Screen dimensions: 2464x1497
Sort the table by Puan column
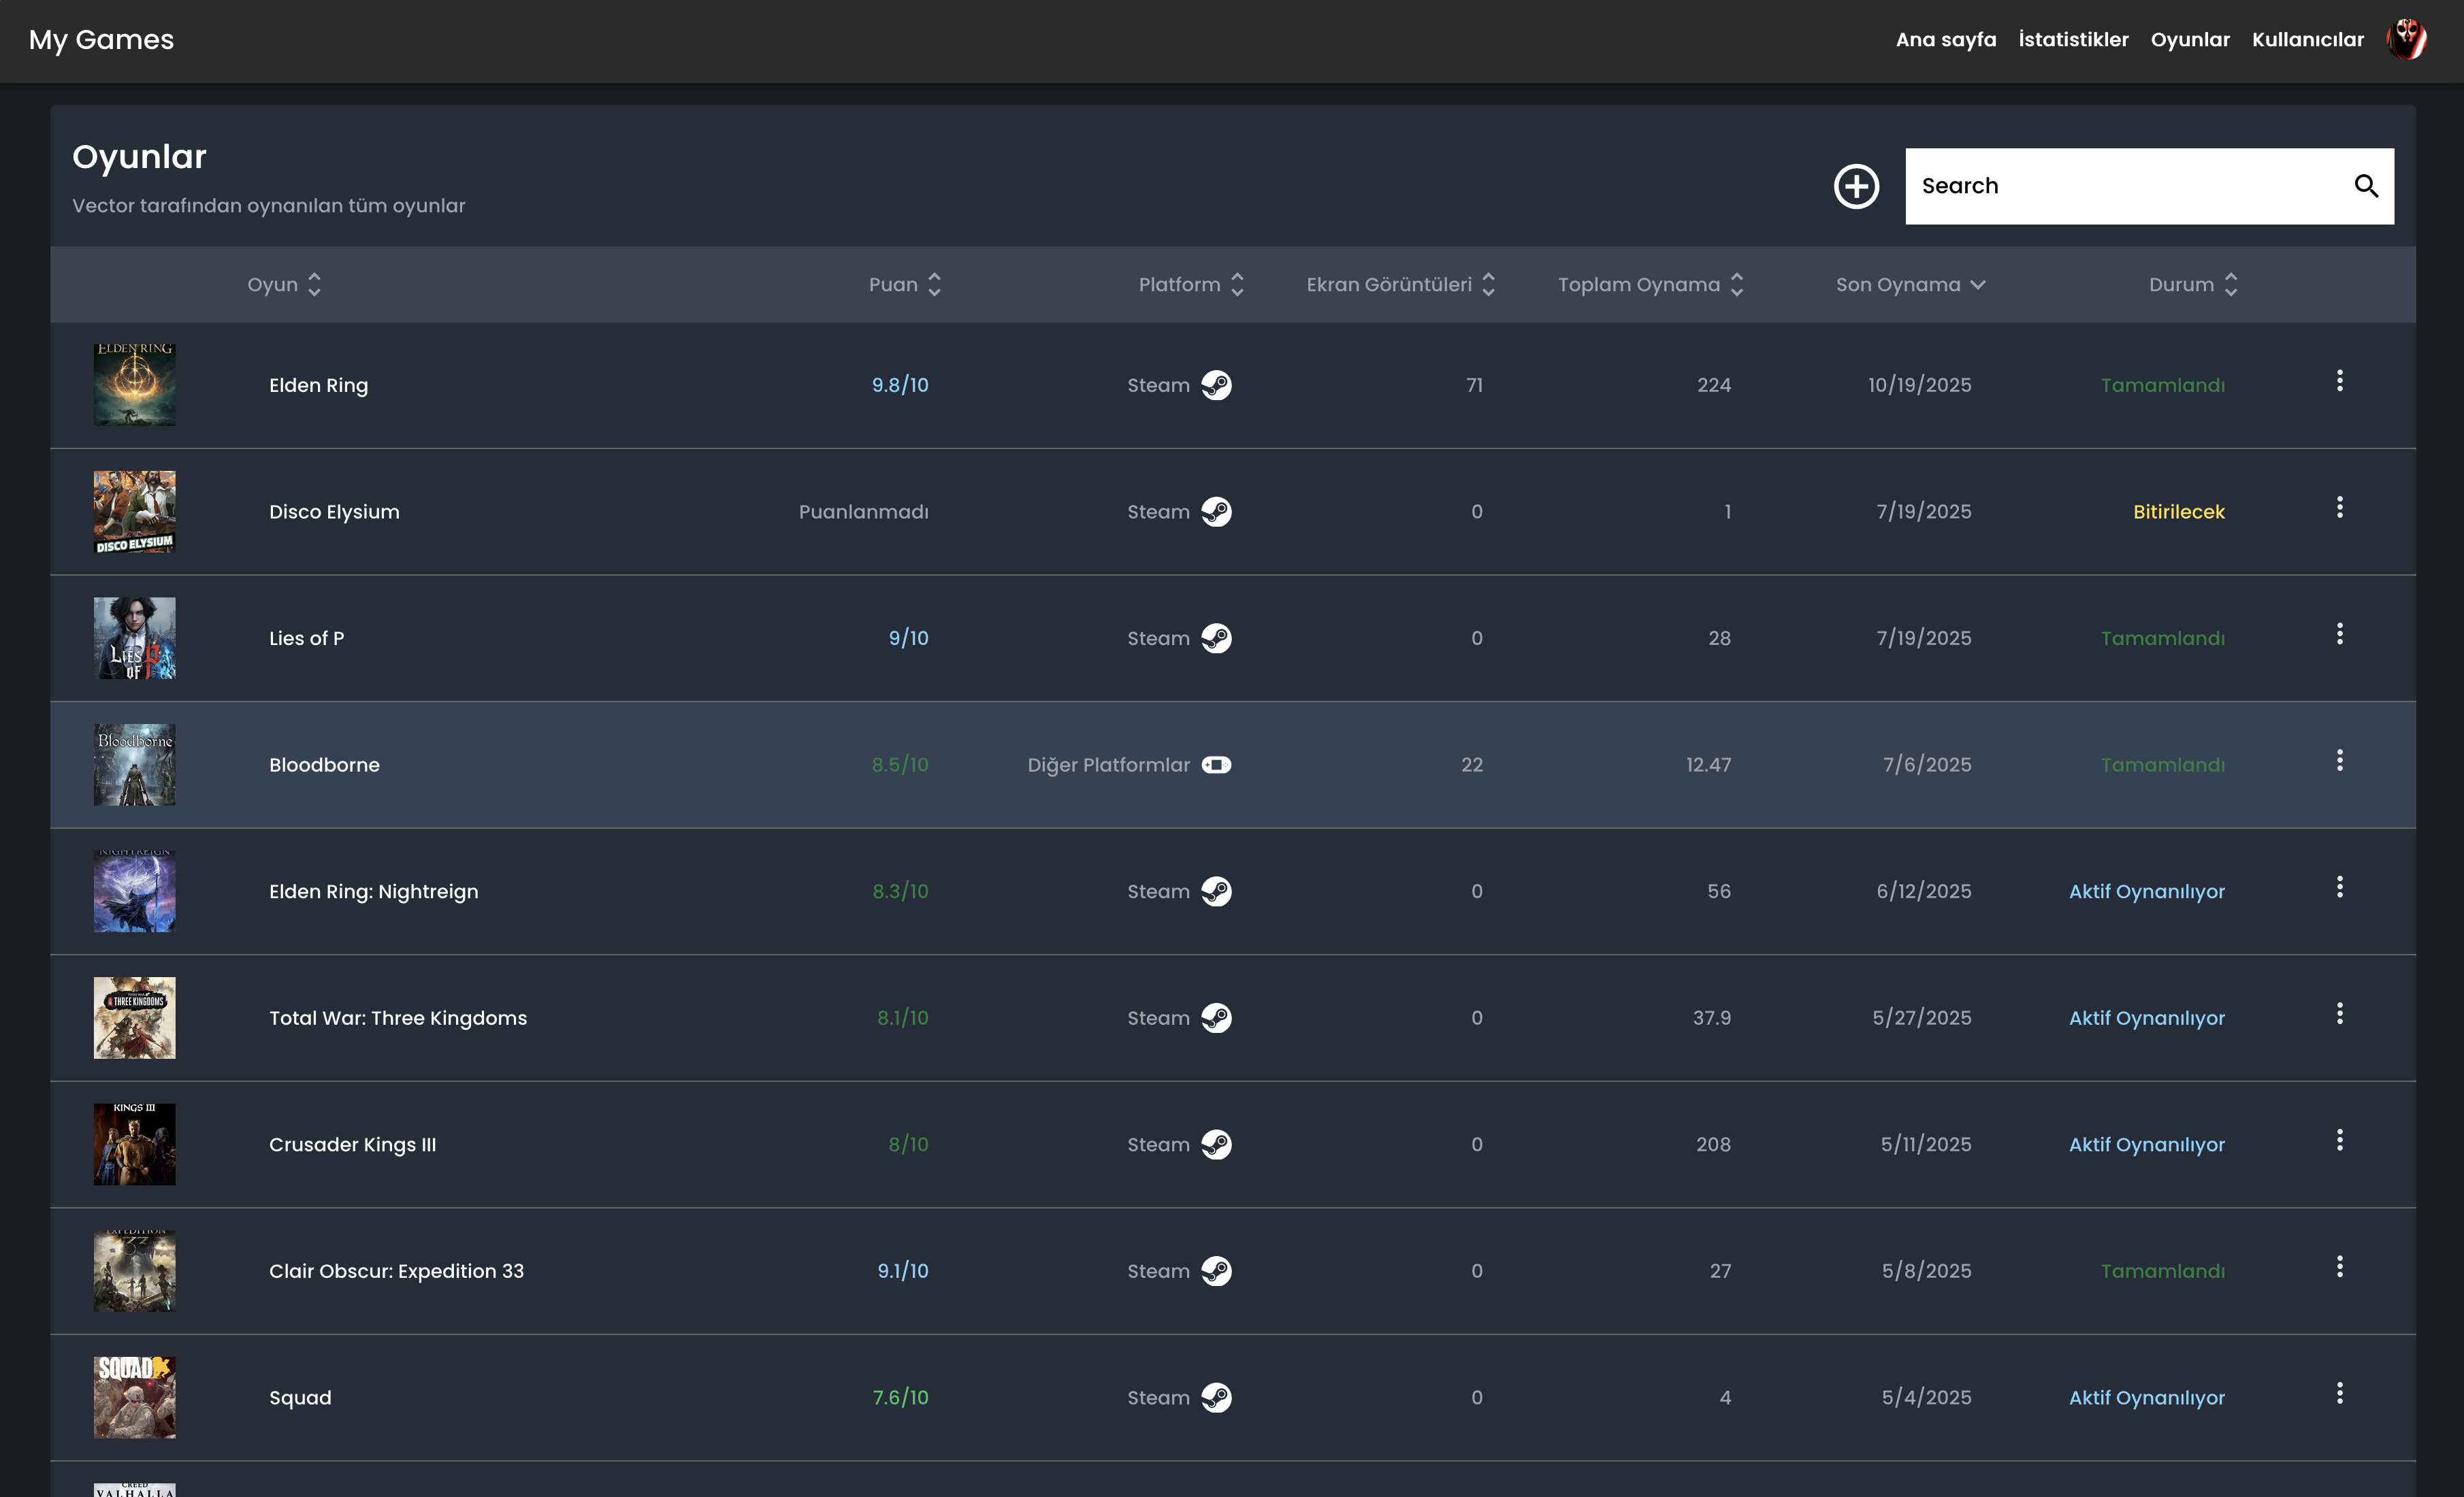[905, 285]
